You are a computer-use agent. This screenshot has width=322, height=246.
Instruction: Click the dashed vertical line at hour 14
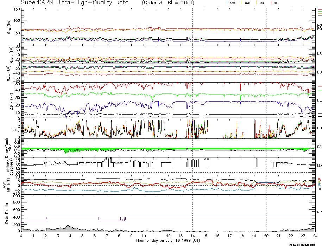pyautogui.click(x=192, y=105)
